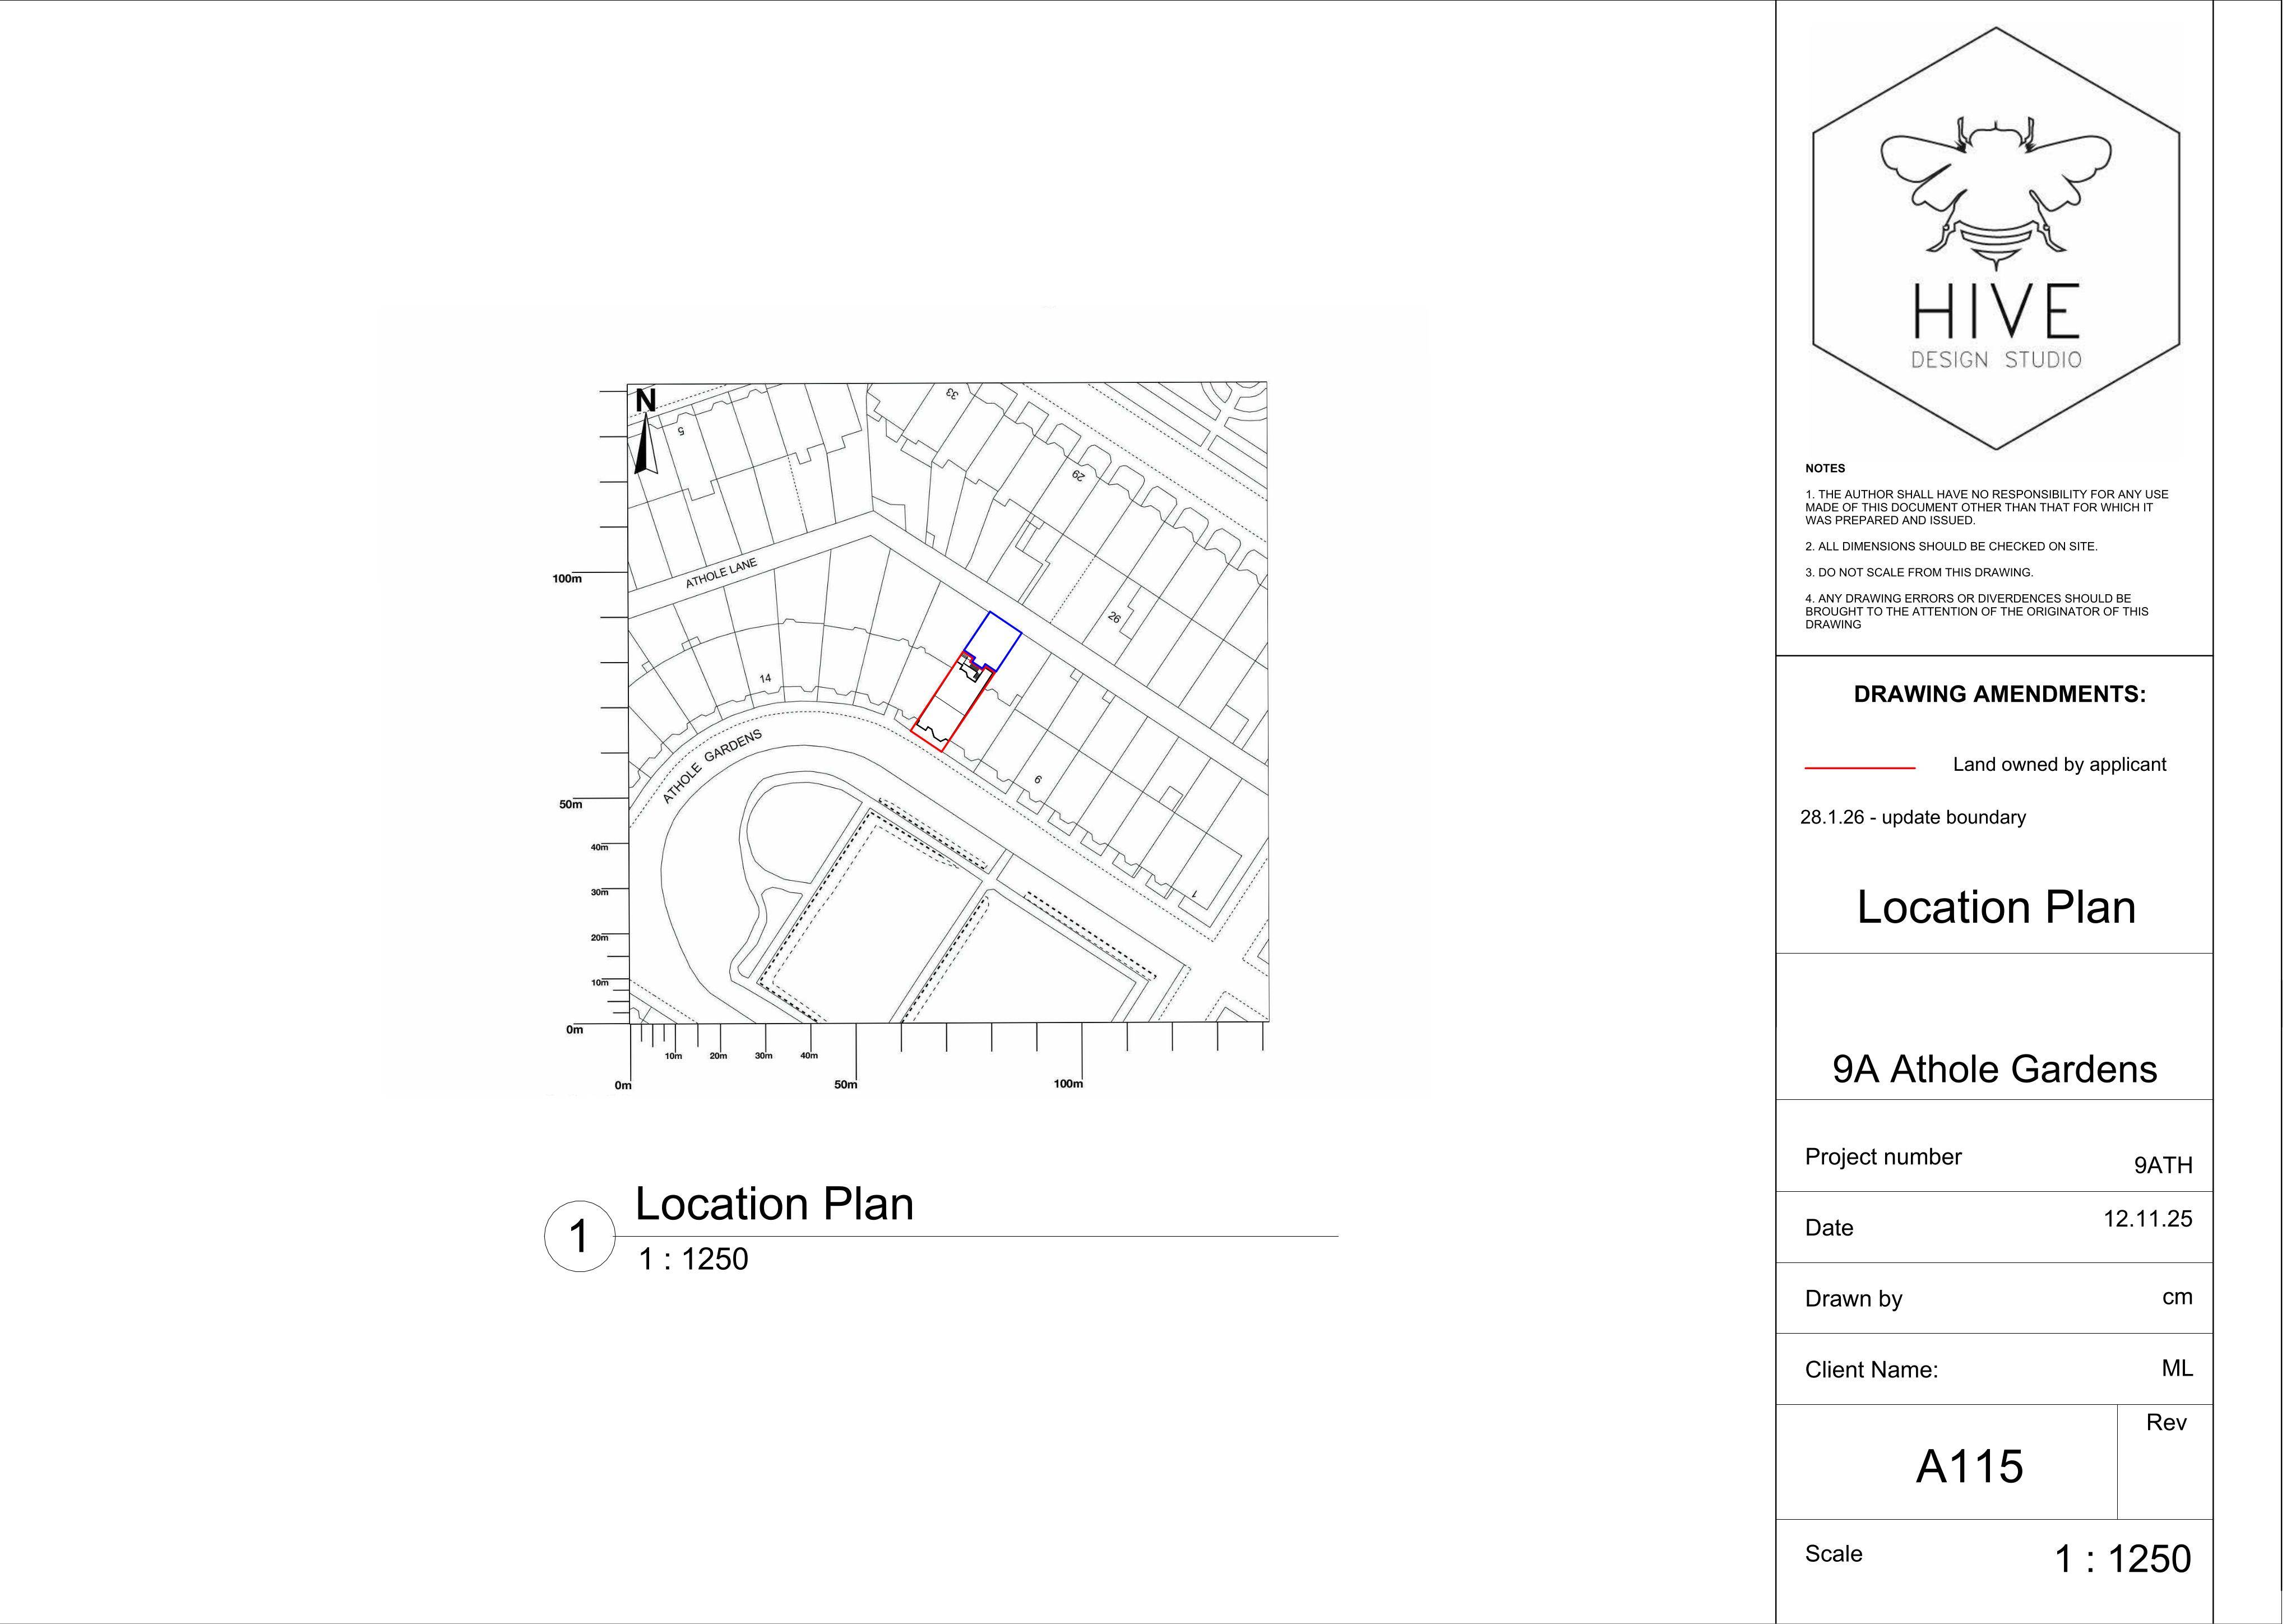
Task: Click 'Land owned by applicant' legend text
Action: [2059, 764]
